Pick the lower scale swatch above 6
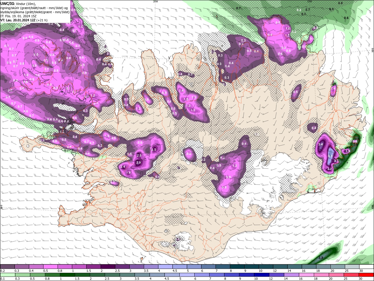Screen dimensions: 374x281 (202, 275)
